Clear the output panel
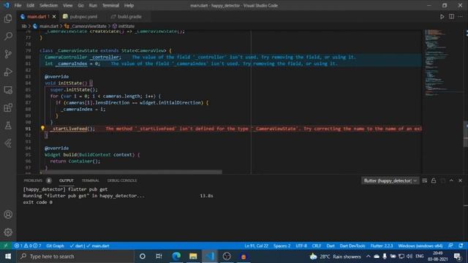 pyautogui.click(x=424, y=180)
